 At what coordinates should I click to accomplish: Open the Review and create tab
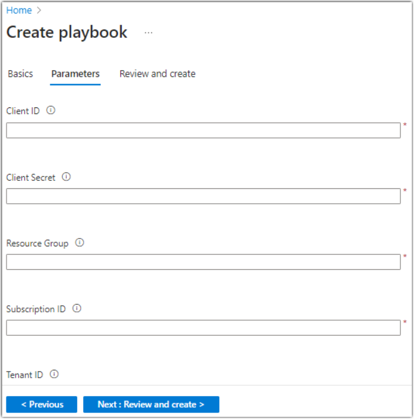click(157, 74)
